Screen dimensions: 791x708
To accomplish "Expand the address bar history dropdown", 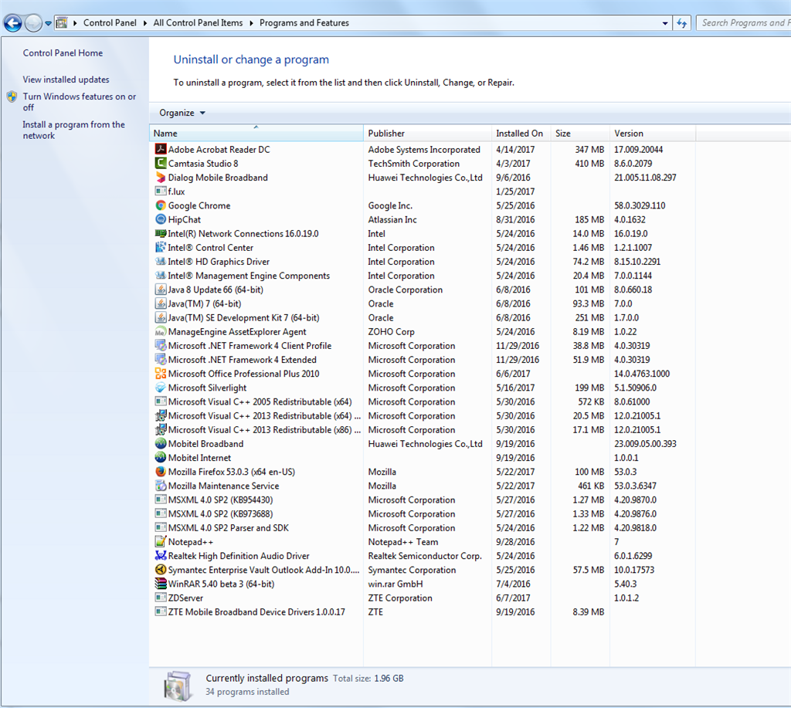I will [665, 23].
